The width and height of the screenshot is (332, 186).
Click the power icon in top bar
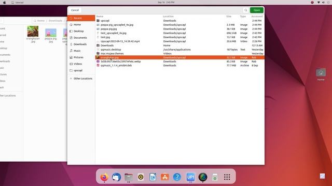[329, 2]
